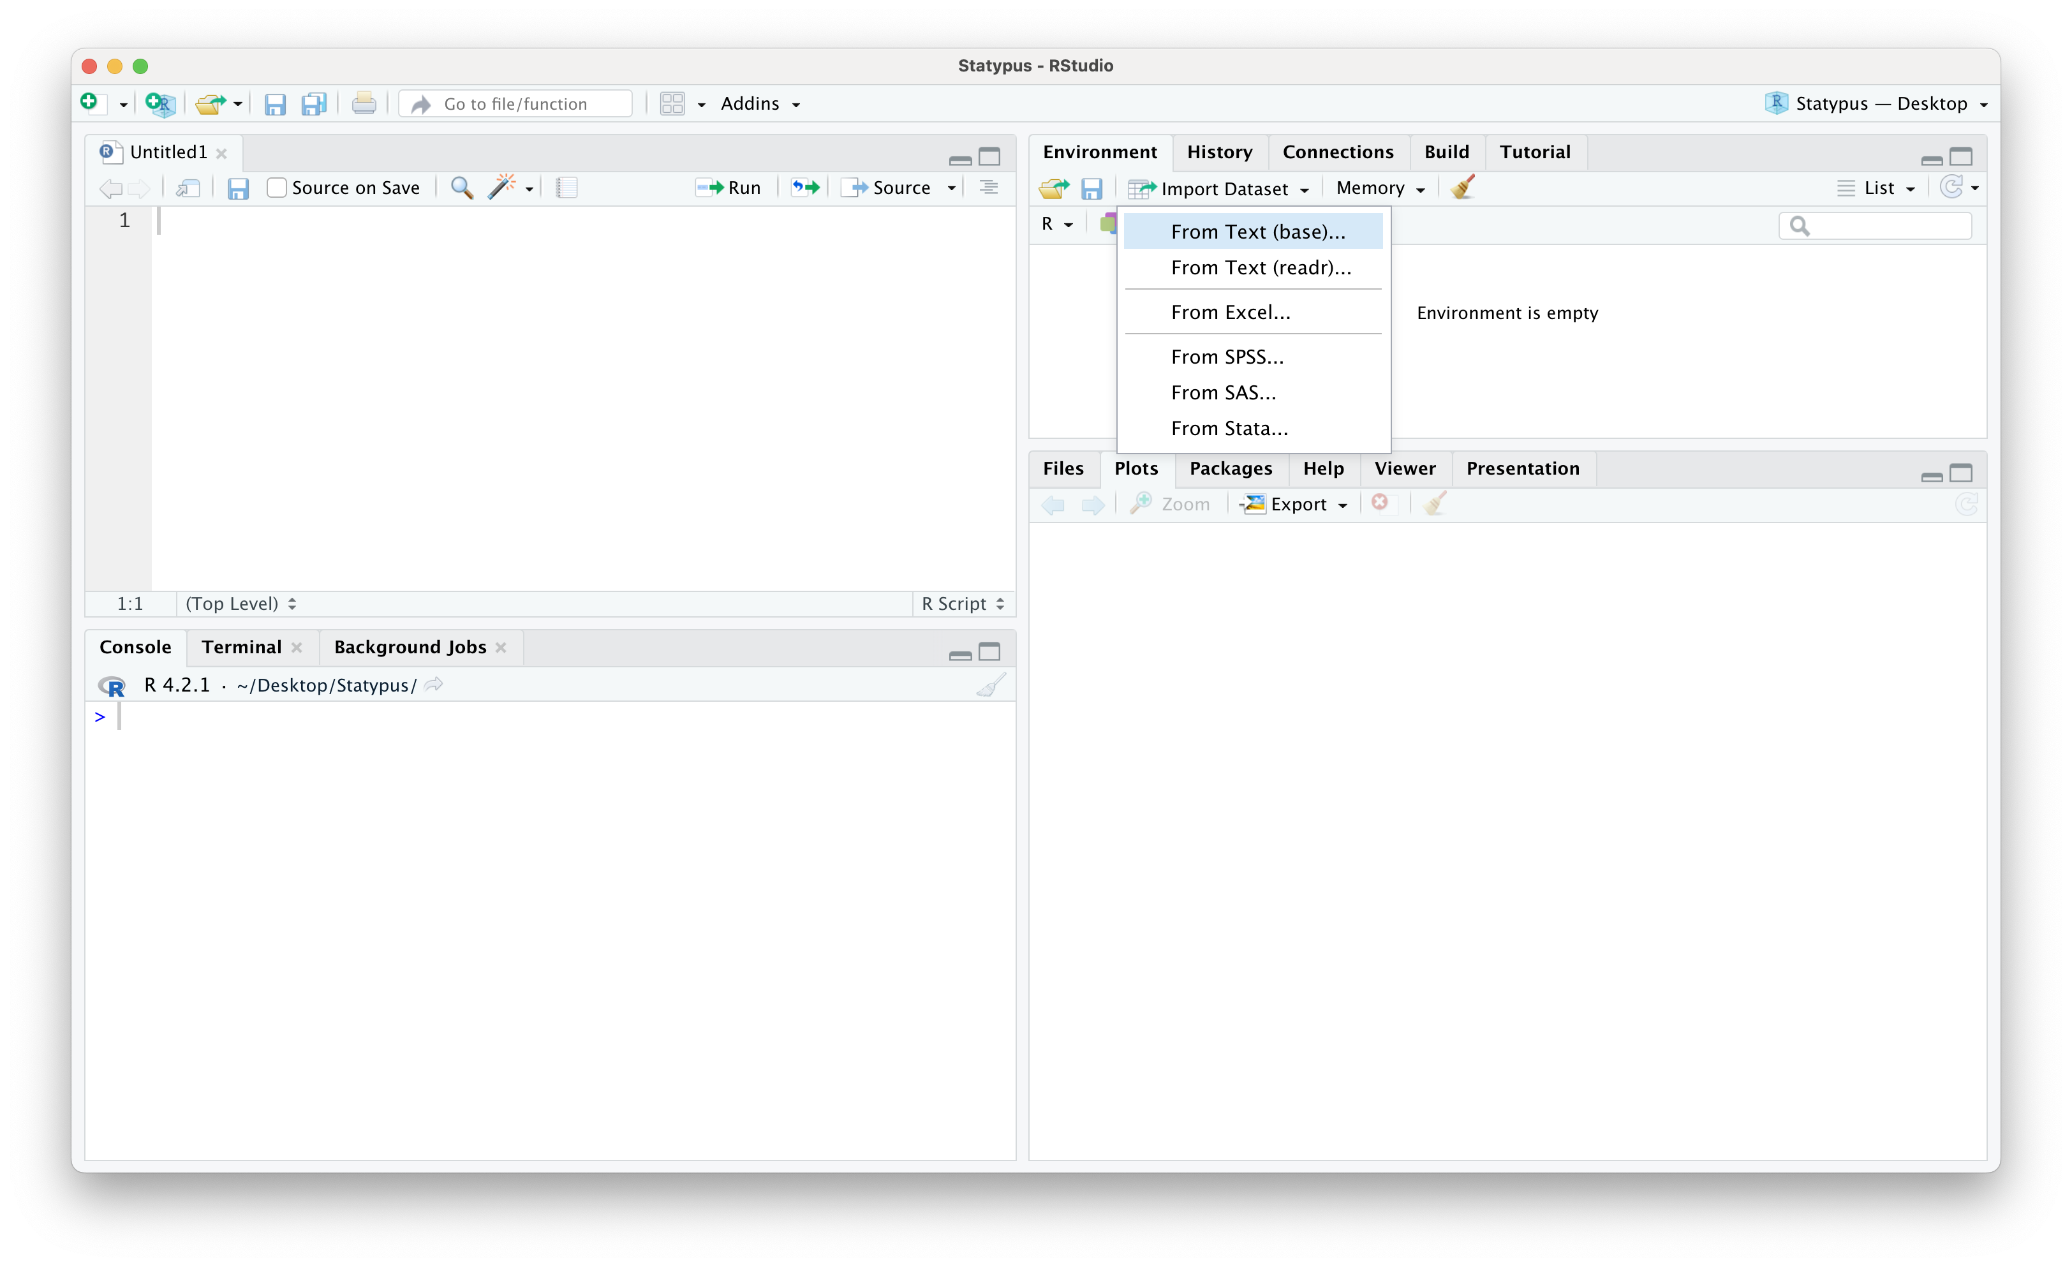Zoom the current plot
Screen dimensions: 2072x1267
(1171, 503)
